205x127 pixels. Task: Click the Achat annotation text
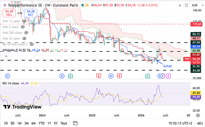pos(167,66)
